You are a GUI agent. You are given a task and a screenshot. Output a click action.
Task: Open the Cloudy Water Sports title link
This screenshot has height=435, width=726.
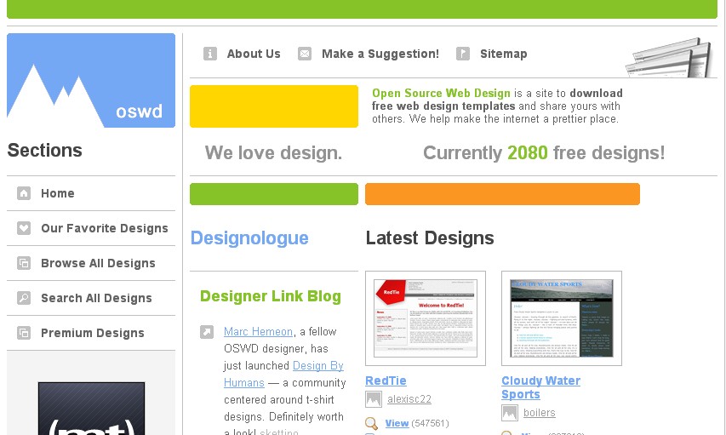tap(540, 387)
